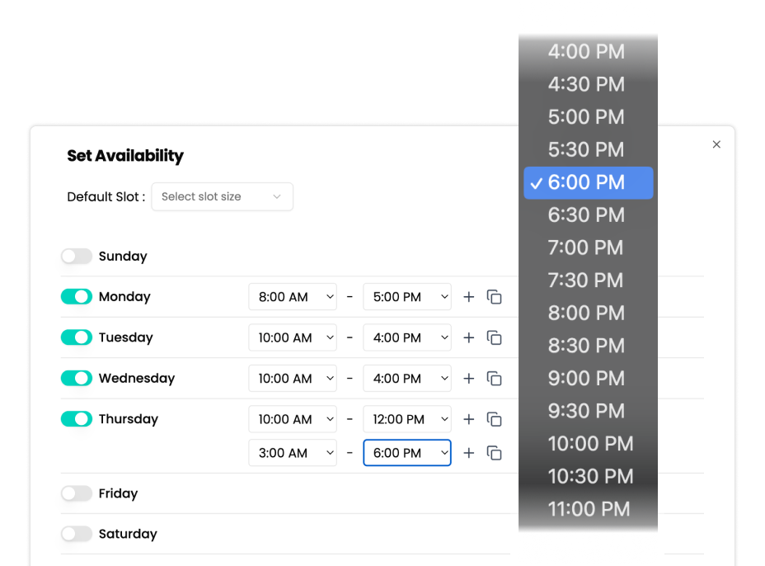Screen dimensions: 765x566
Task: Open Monday's 8:00 AM start time dropdown
Action: 293,297
